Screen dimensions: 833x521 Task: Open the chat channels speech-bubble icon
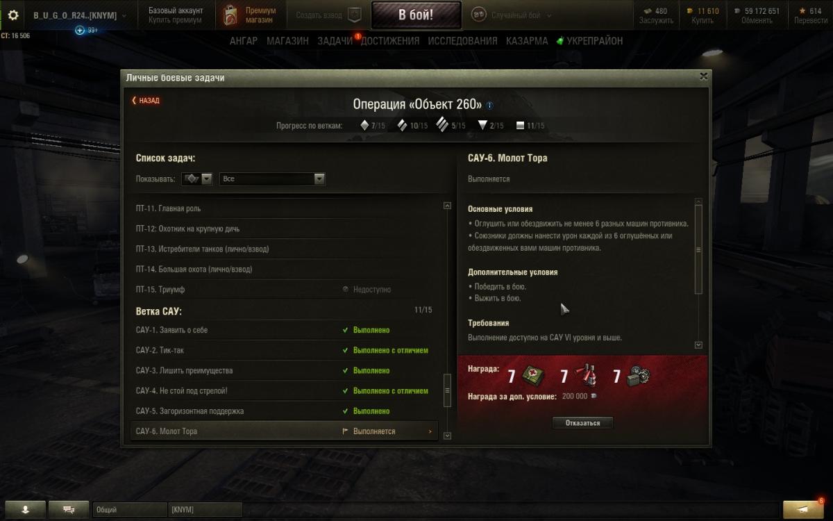(x=69, y=509)
